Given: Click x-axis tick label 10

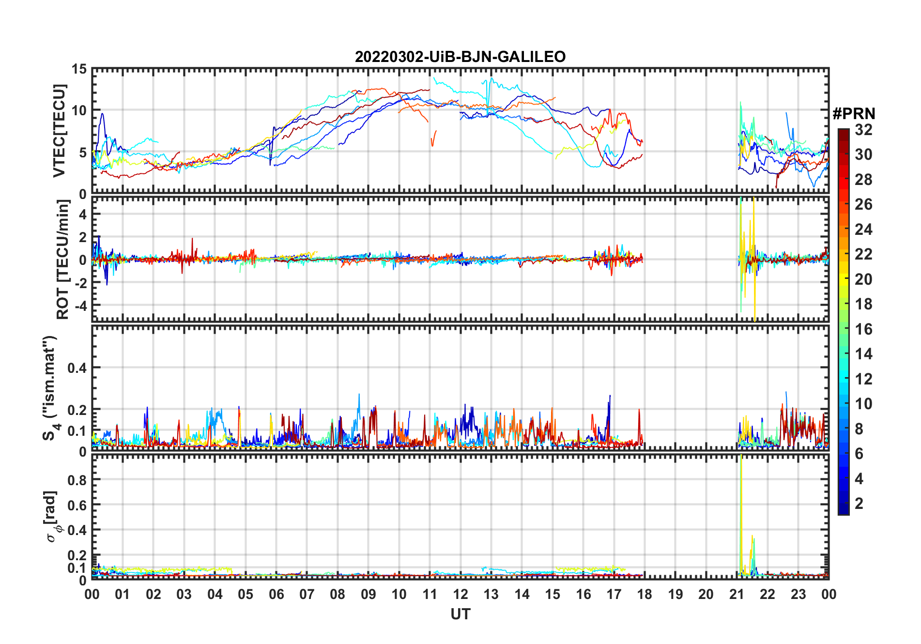Looking at the screenshot, I should (399, 594).
